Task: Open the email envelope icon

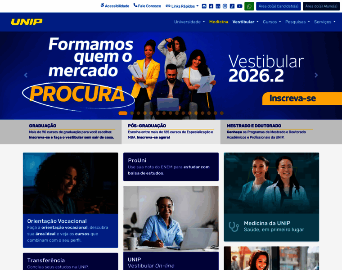Action: click(204, 6)
